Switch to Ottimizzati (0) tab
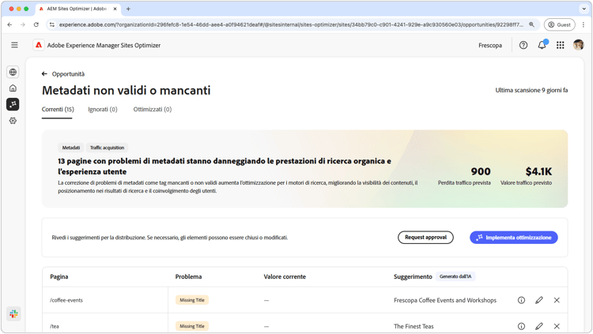Viewport: 593px width, 334px height. click(x=153, y=109)
